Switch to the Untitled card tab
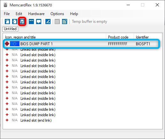 coord(10,29)
